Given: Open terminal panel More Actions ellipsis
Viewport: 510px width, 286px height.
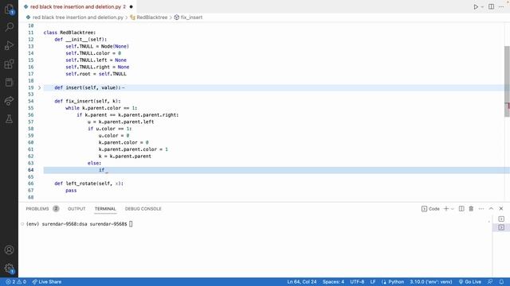Looking at the screenshot, I should click(481, 209).
